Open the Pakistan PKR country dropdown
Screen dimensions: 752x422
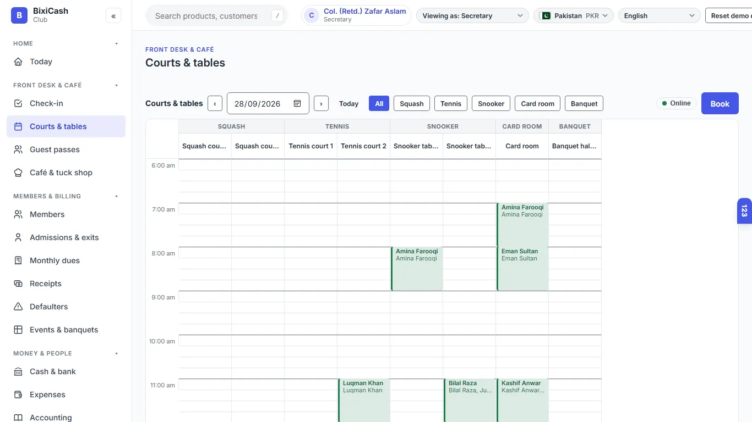[574, 16]
